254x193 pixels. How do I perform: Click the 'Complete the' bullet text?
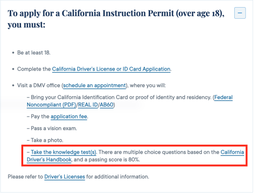(x=34, y=69)
